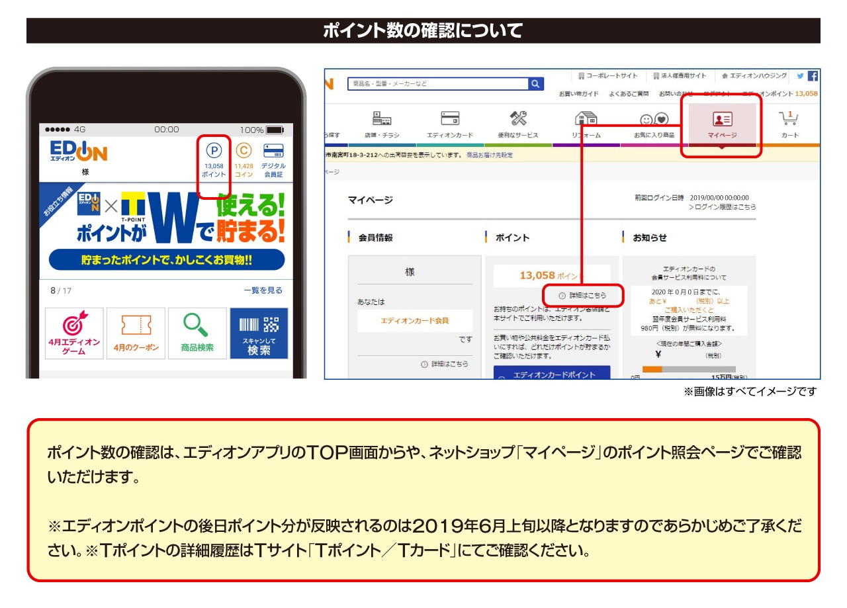Click the product name search field
Image resolution: width=847 pixels, height=608 pixels.
point(438,83)
